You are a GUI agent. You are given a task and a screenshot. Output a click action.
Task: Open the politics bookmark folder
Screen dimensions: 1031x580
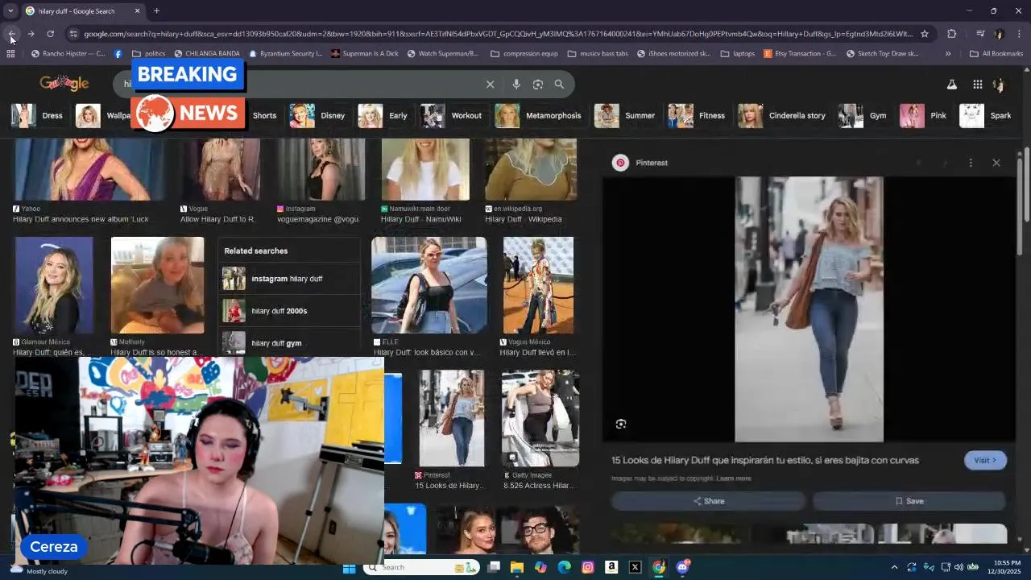point(148,54)
